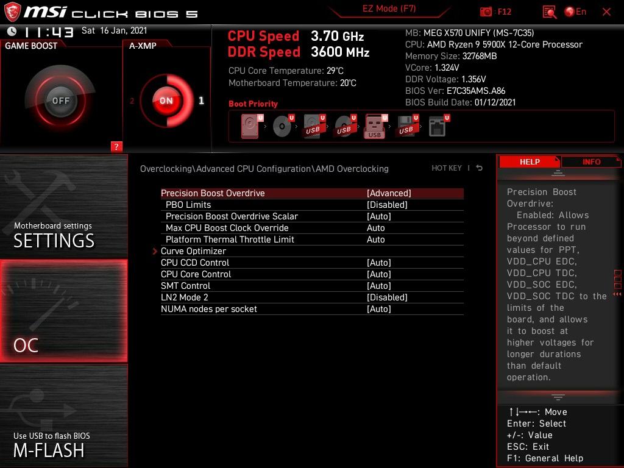Select the USB hard disk boot icon
Screen dimensions: 624x468
(314, 126)
